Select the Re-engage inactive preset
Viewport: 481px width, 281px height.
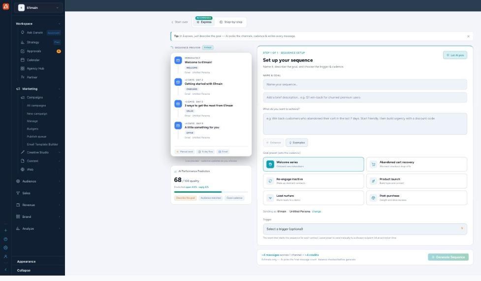[x=313, y=181]
